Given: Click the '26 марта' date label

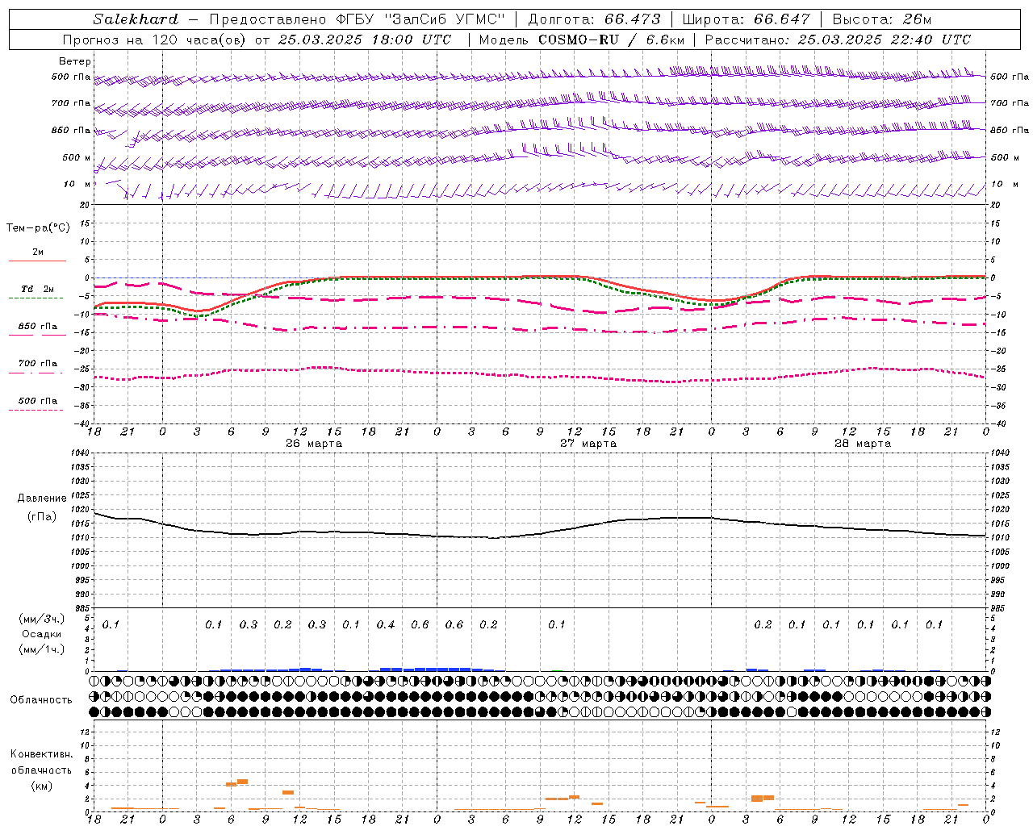Looking at the screenshot, I should [x=314, y=443].
